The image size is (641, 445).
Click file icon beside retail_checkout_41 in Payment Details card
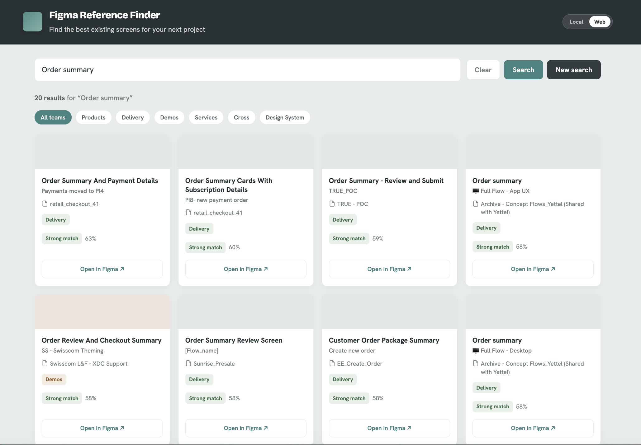[x=45, y=204]
